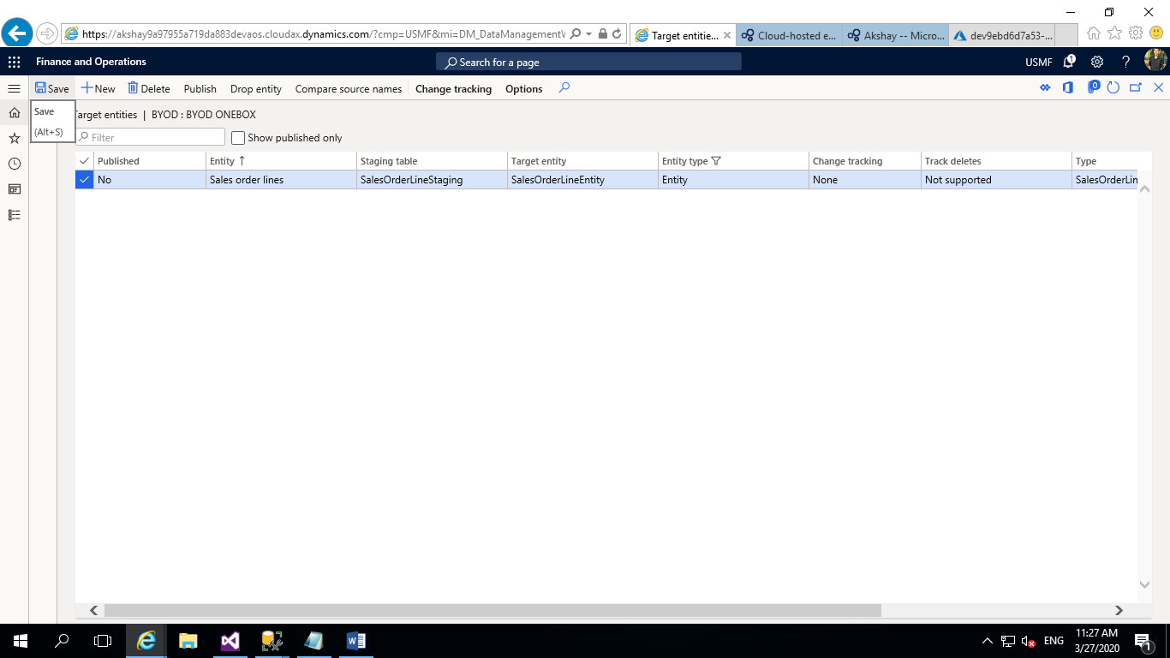This screenshot has width=1170, height=658.
Task: Close the Target entities form
Action: (x=1158, y=87)
